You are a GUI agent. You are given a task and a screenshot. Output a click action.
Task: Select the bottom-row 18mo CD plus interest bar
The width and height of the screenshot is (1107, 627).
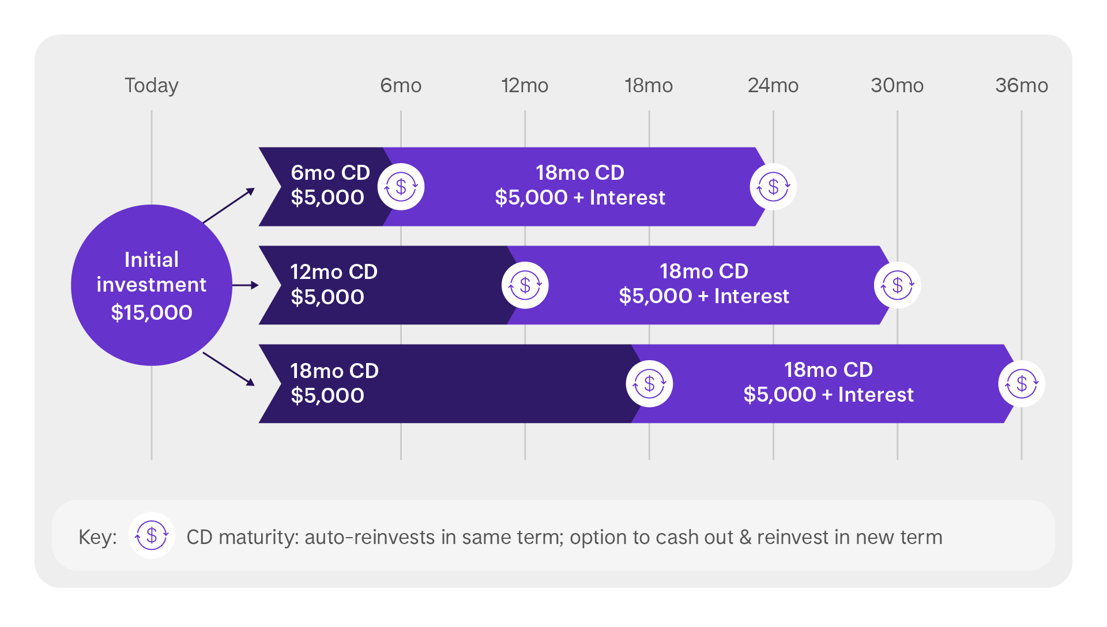coord(829,384)
